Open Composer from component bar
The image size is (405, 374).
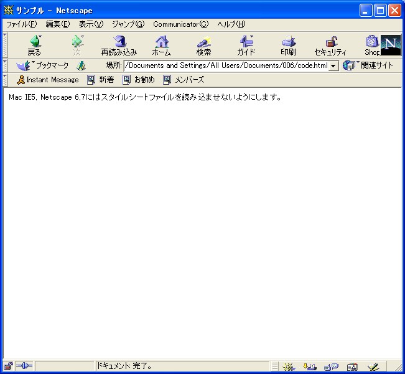click(373, 367)
